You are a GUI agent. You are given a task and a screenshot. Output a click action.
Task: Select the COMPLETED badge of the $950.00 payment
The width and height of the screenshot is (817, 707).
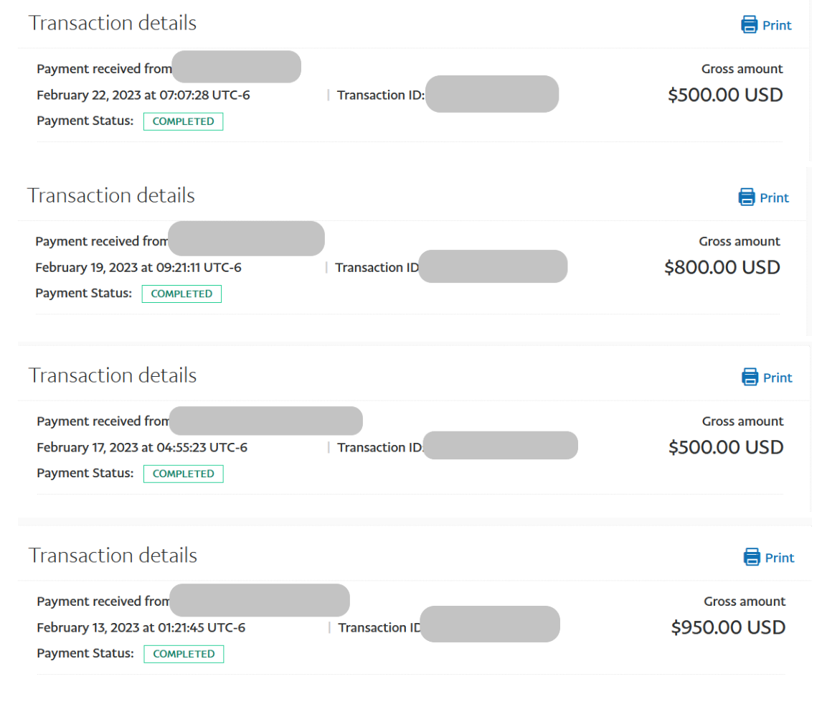[184, 654]
